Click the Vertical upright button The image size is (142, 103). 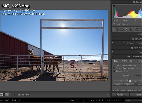point(129,84)
